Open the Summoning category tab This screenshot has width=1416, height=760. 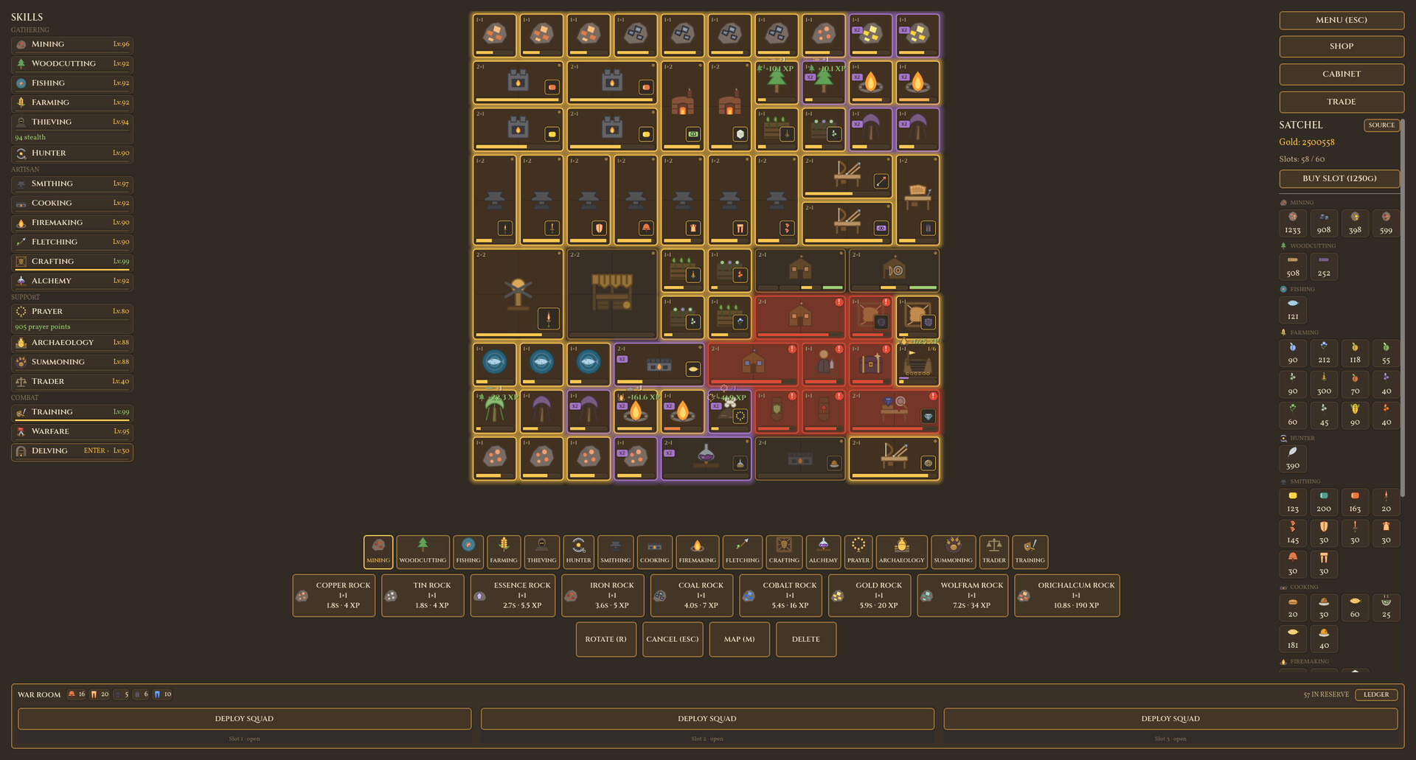[953, 552]
